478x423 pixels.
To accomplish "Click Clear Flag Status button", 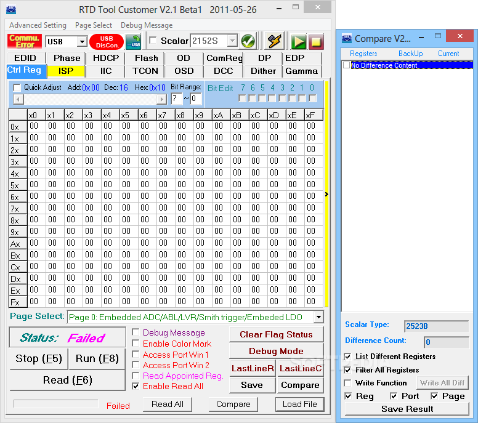I will (276, 334).
